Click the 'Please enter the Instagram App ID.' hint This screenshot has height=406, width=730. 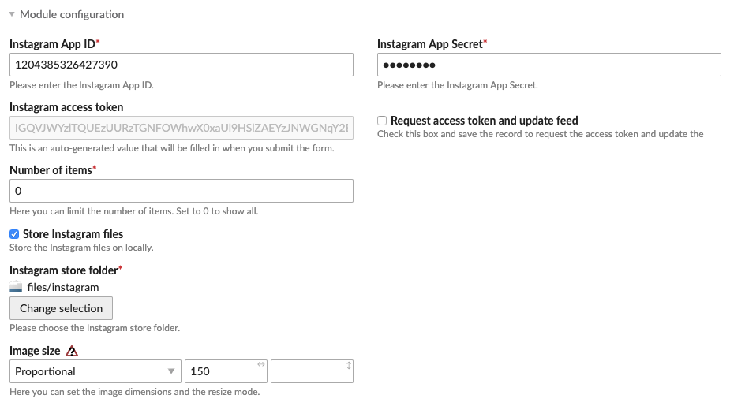pos(81,85)
